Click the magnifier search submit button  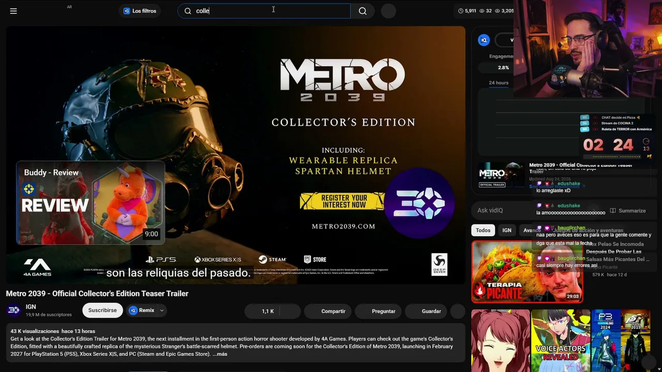(x=363, y=11)
